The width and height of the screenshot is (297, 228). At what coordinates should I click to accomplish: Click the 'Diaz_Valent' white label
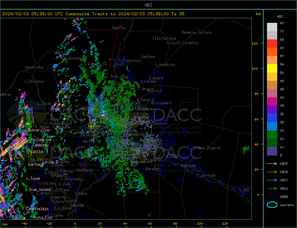coord(40,190)
